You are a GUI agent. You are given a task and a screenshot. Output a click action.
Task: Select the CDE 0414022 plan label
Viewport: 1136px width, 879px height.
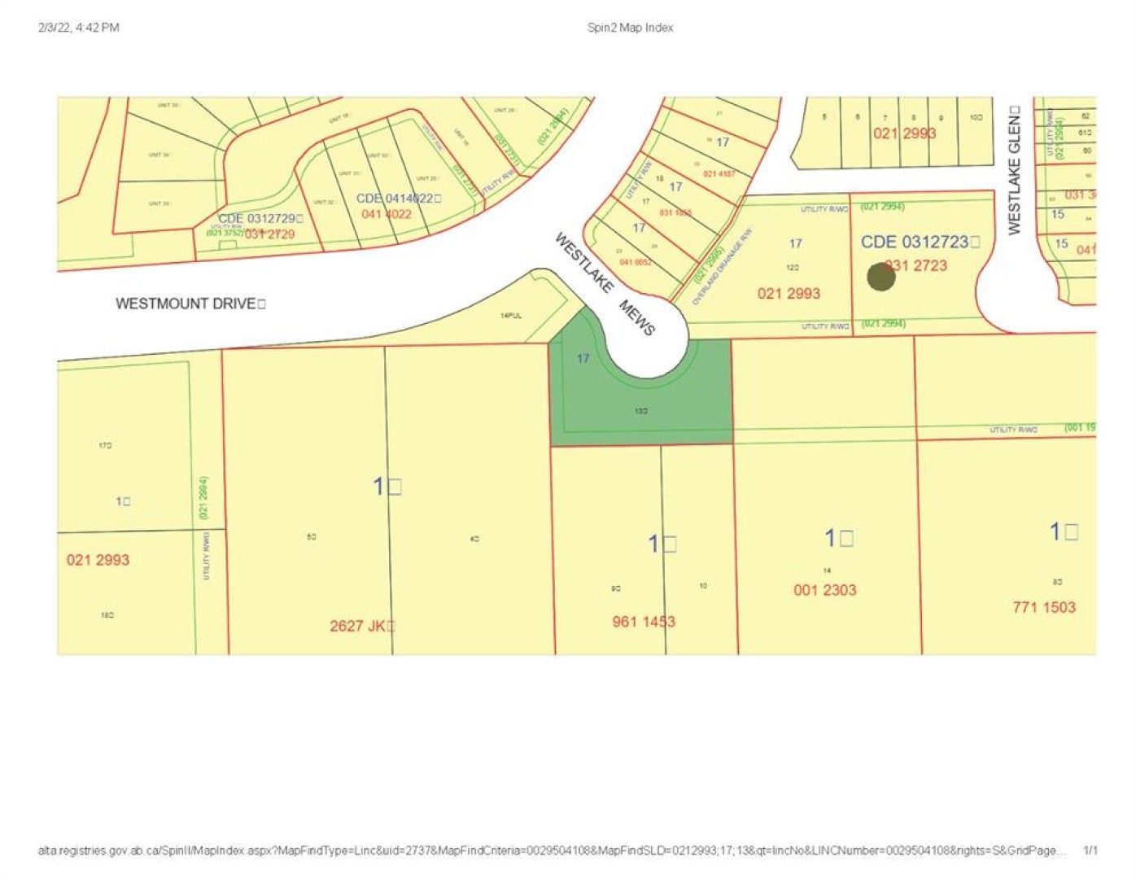(398, 199)
